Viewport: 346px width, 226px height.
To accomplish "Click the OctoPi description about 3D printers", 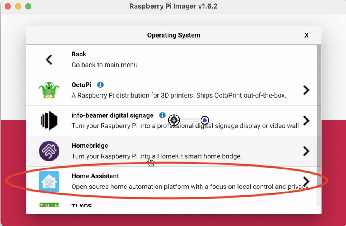I will (x=179, y=95).
